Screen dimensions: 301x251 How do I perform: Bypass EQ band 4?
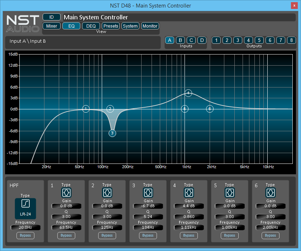pos(189,236)
